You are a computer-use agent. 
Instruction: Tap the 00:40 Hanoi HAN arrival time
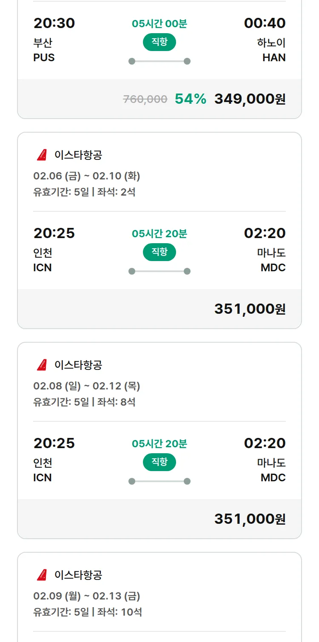coord(265,23)
